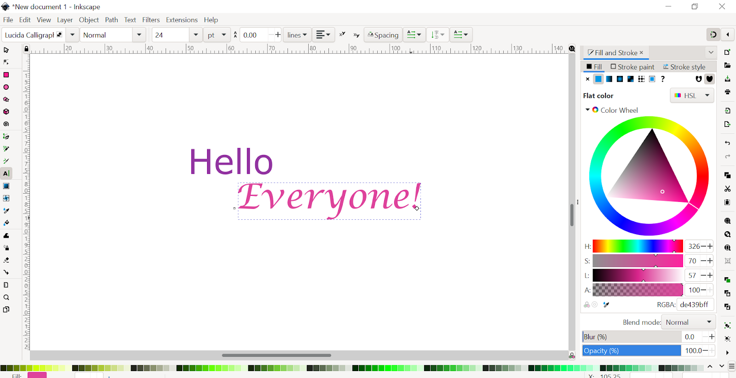Close the Fill and Stroke tab
The height and width of the screenshot is (378, 736).
click(x=641, y=52)
